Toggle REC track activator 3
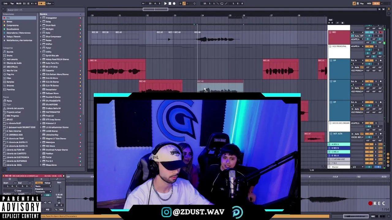The width and height of the screenshot is (392, 220). tap(370, 32)
